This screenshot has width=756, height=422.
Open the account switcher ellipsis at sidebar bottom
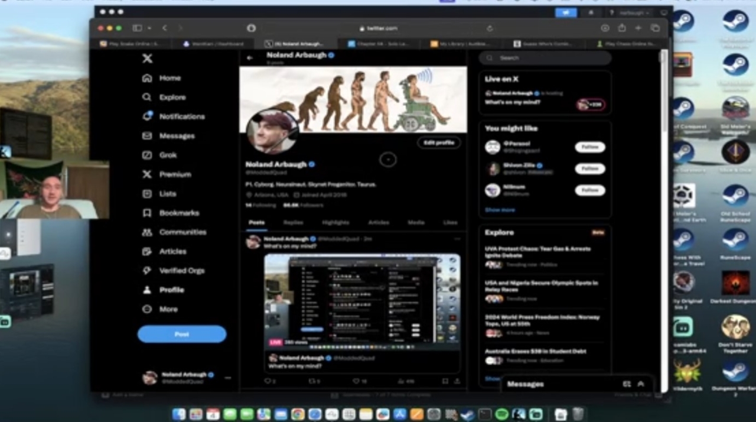[x=228, y=378]
